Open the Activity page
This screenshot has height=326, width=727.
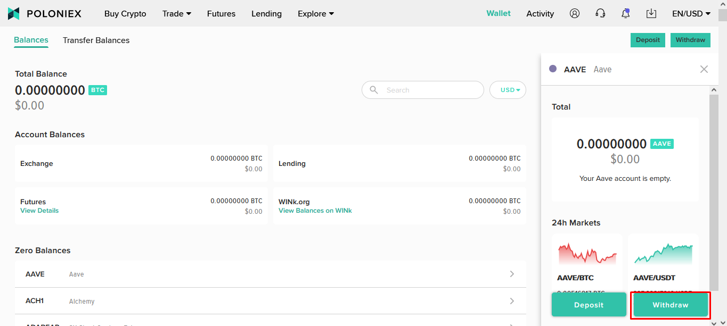point(540,13)
